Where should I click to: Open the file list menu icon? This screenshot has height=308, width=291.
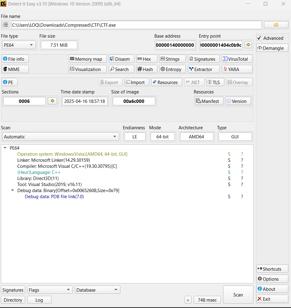[x=5, y=25]
